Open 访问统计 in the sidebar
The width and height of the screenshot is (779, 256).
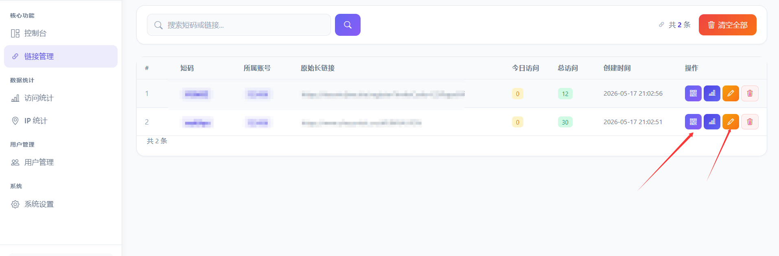pyautogui.click(x=61, y=98)
